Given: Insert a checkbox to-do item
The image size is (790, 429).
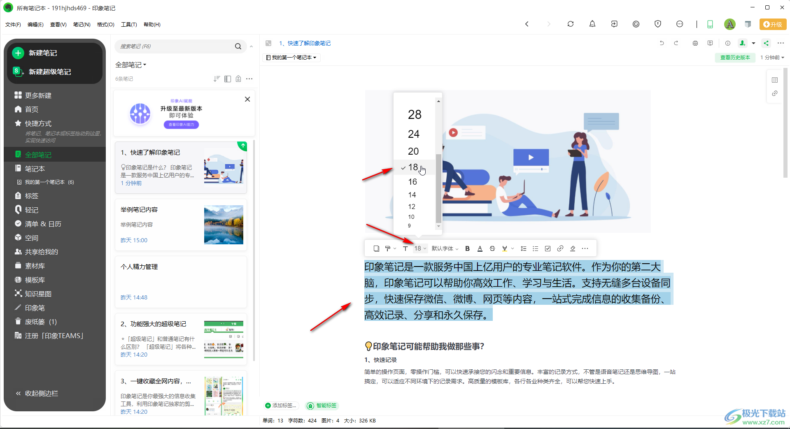Looking at the screenshot, I should (x=548, y=248).
